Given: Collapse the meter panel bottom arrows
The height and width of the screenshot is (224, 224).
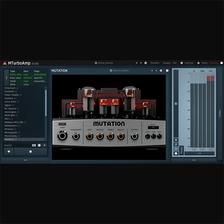Looking at the screenshot, I should tap(194, 160).
